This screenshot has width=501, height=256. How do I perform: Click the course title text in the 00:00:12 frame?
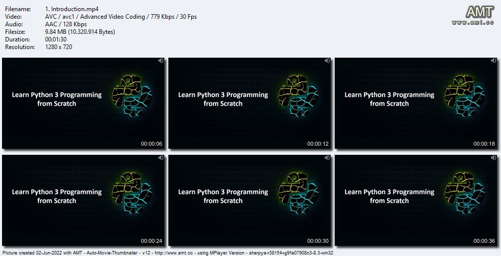(223, 99)
